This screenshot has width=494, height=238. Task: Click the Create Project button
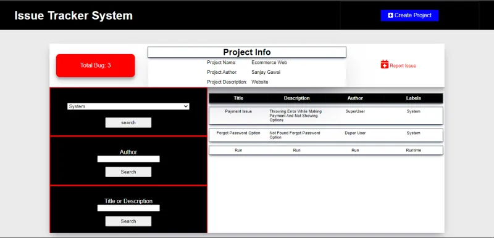click(409, 15)
